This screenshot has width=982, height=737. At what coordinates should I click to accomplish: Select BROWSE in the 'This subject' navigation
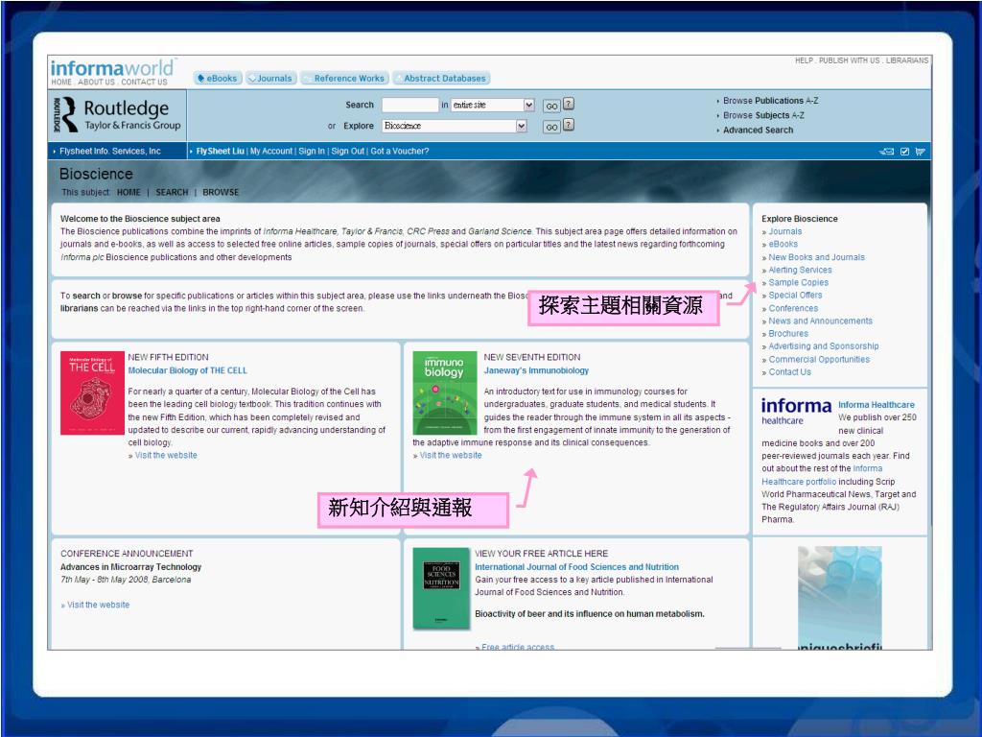click(221, 192)
